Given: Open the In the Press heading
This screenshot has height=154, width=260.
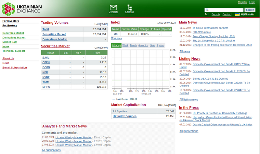Looking at the screenshot, I should pos(189,108).
